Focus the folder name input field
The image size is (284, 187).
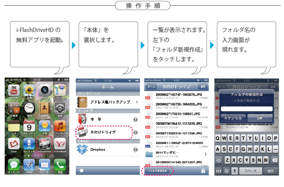click(x=247, y=109)
